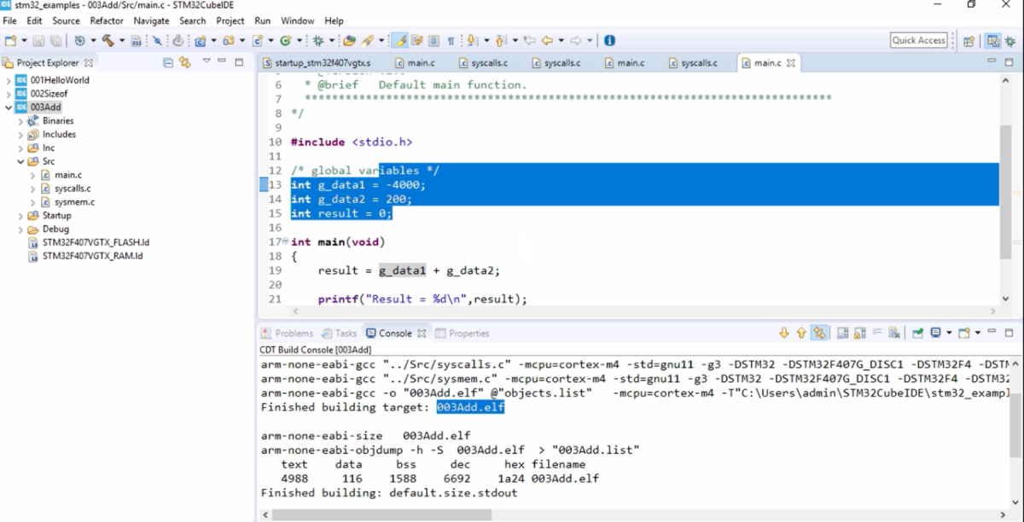Click the Next Annotation arrow icon
Screen dimensions: 1024x522
[472, 40]
